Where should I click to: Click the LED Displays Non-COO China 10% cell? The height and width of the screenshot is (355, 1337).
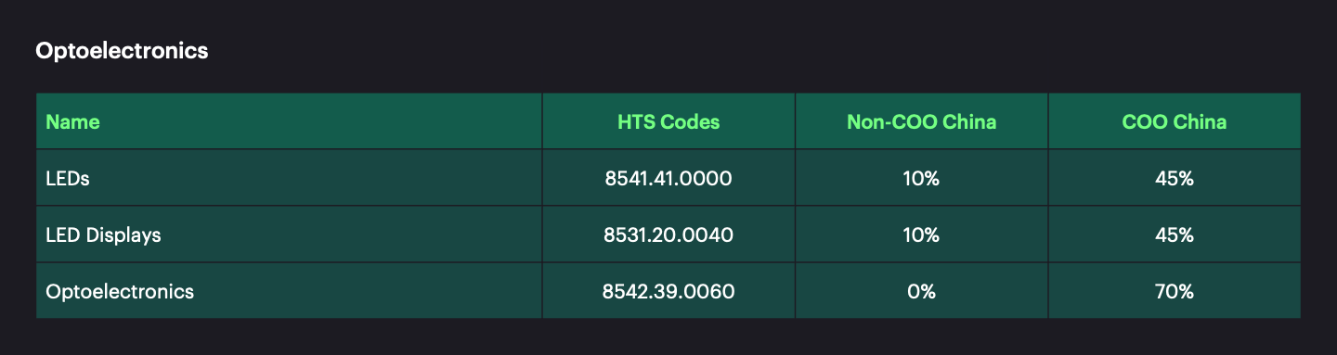coord(921,235)
